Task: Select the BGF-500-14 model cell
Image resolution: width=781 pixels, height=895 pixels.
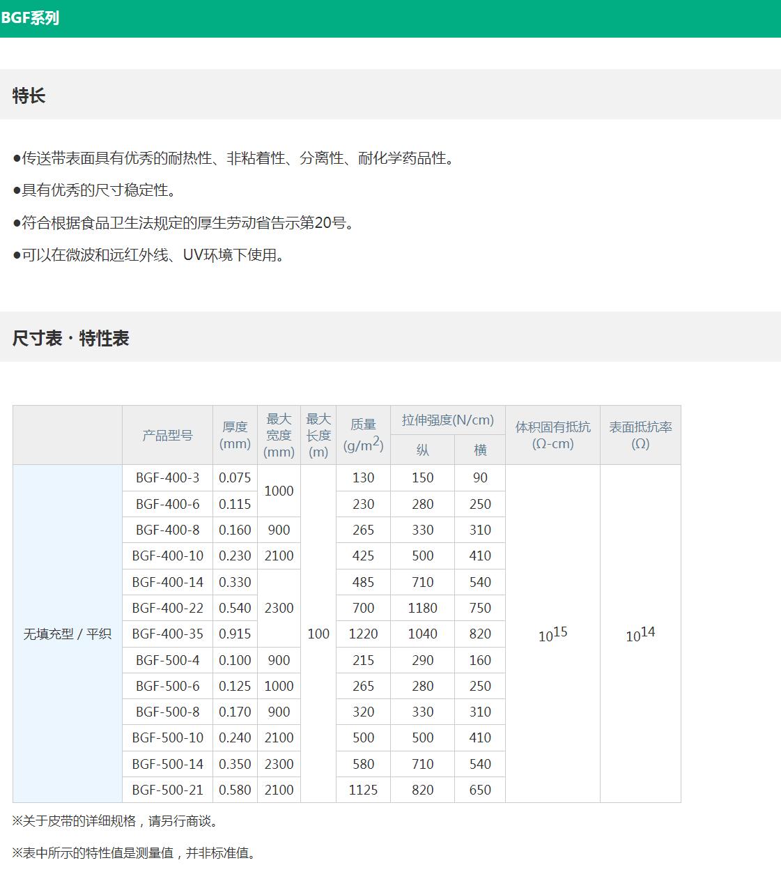Action: 167,764
